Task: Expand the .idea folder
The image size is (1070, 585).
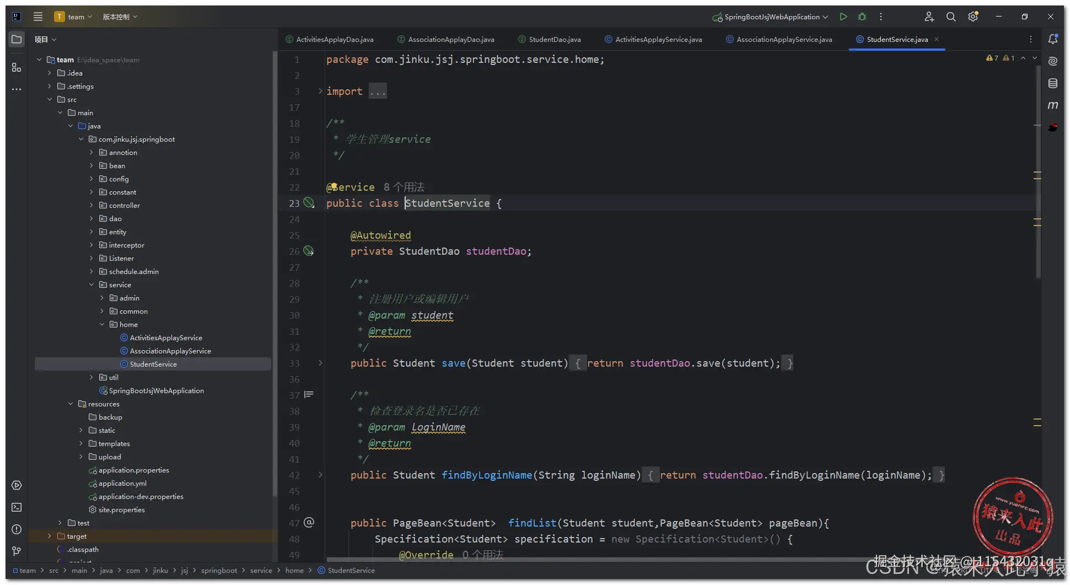Action: (x=50, y=73)
